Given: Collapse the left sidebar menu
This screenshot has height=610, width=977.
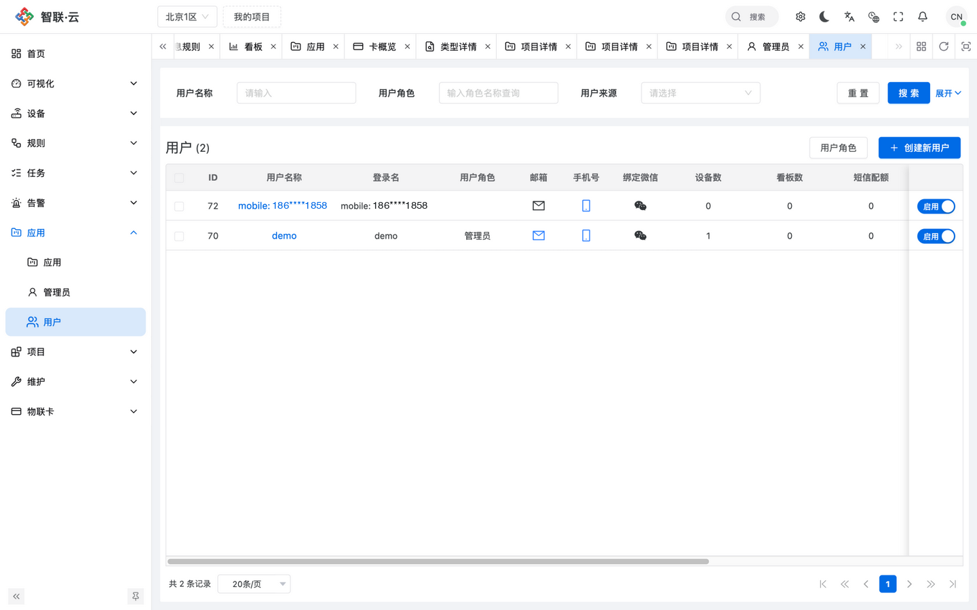Looking at the screenshot, I should click(16, 596).
